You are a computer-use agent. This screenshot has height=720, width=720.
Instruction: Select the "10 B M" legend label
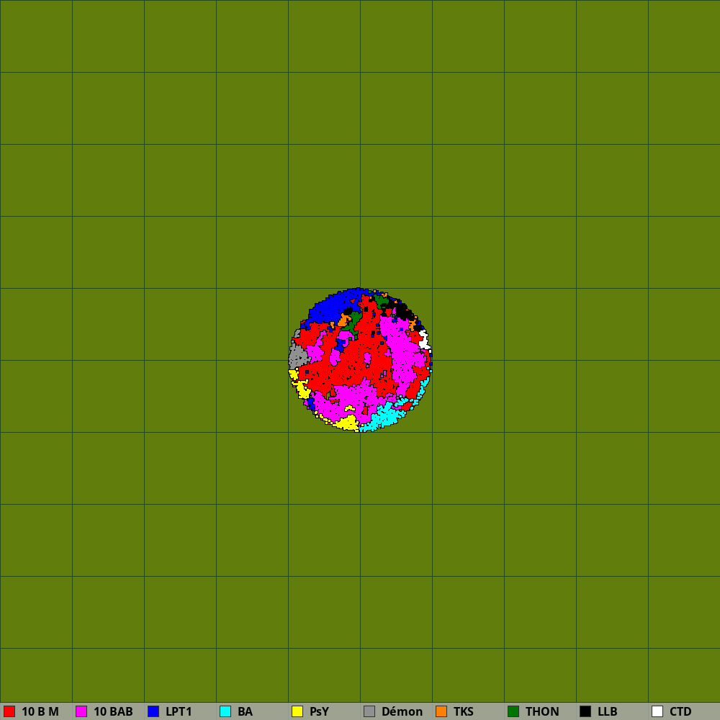(x=40, y=711)
